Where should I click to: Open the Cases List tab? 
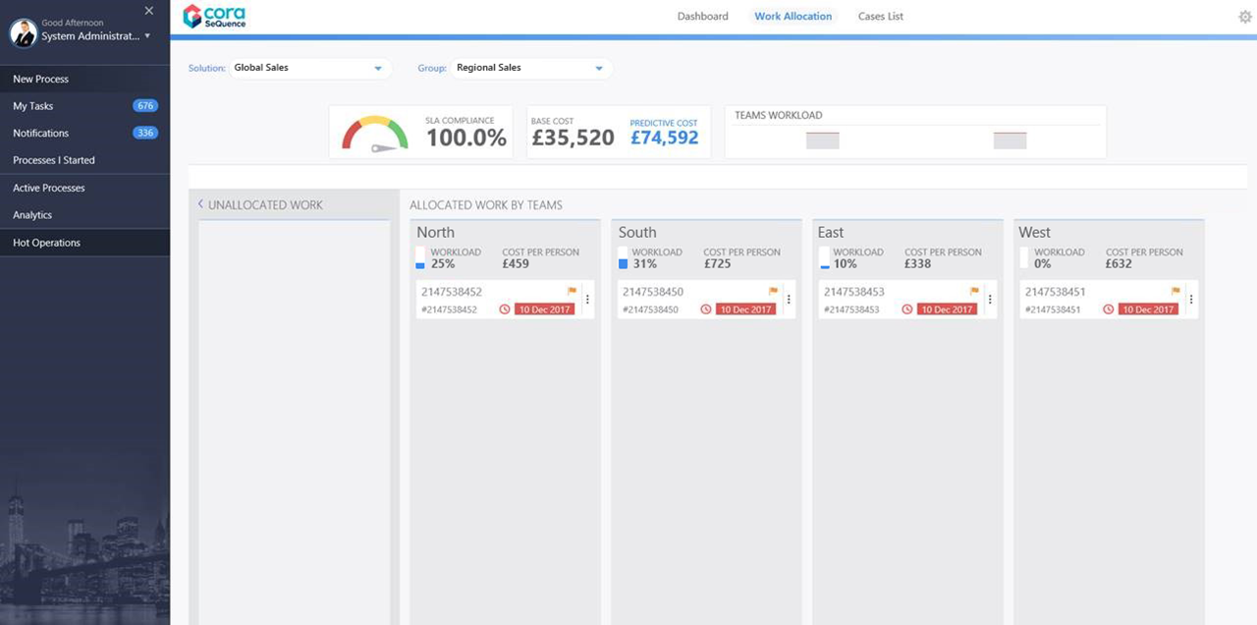[881, 17]
